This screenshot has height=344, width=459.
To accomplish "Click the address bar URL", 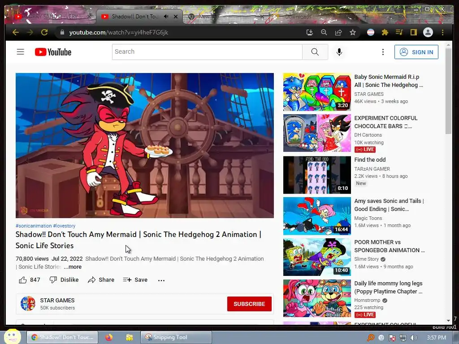I will coord(118,32).
